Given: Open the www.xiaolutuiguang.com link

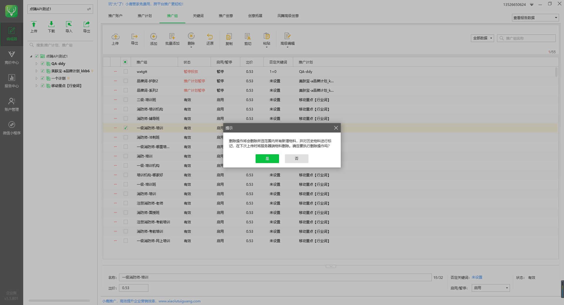Looking at the screenshot, I should 179,301.
